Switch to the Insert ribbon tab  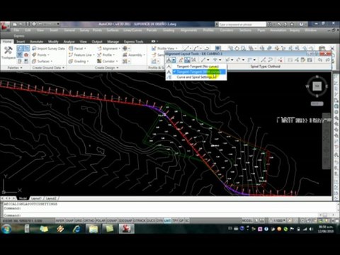(x=21, y=42)
